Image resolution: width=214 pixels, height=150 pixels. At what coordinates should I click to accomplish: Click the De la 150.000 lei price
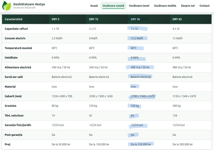pyautogui.click(x=99, y=145)
